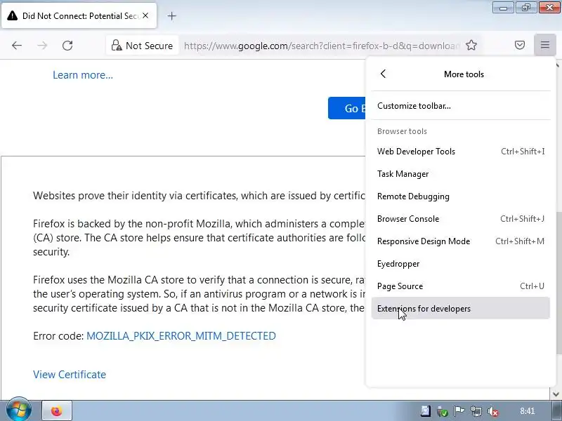Close the Did Not Connect tab
Image resolution: width=562 pixels, height=421 pixels.
[145, 15]
